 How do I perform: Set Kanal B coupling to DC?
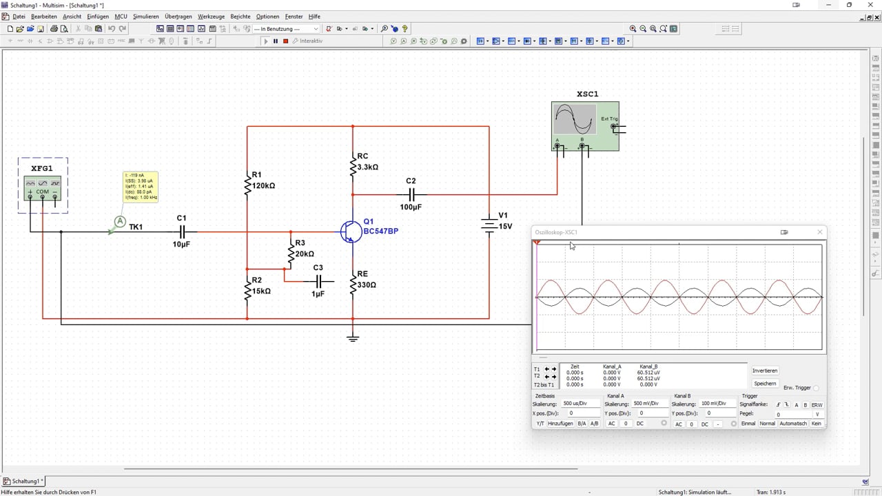click(x=704, y=424)
